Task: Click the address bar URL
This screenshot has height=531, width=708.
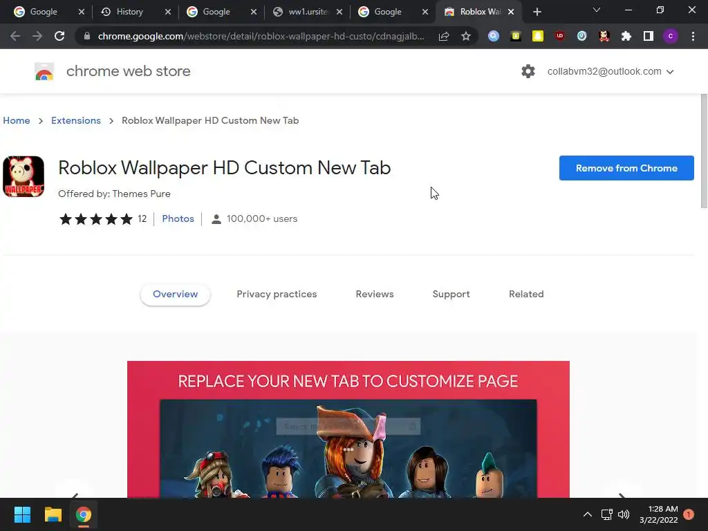Action: coord(261,36)
